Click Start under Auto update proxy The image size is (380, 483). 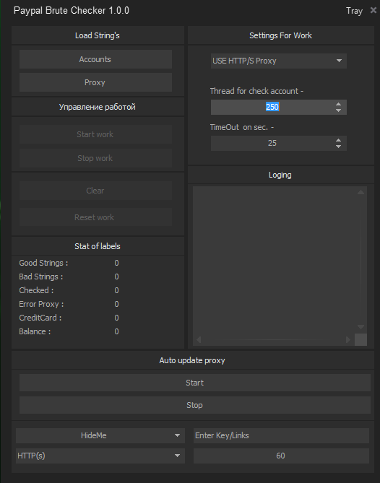(x=195, y=383)
